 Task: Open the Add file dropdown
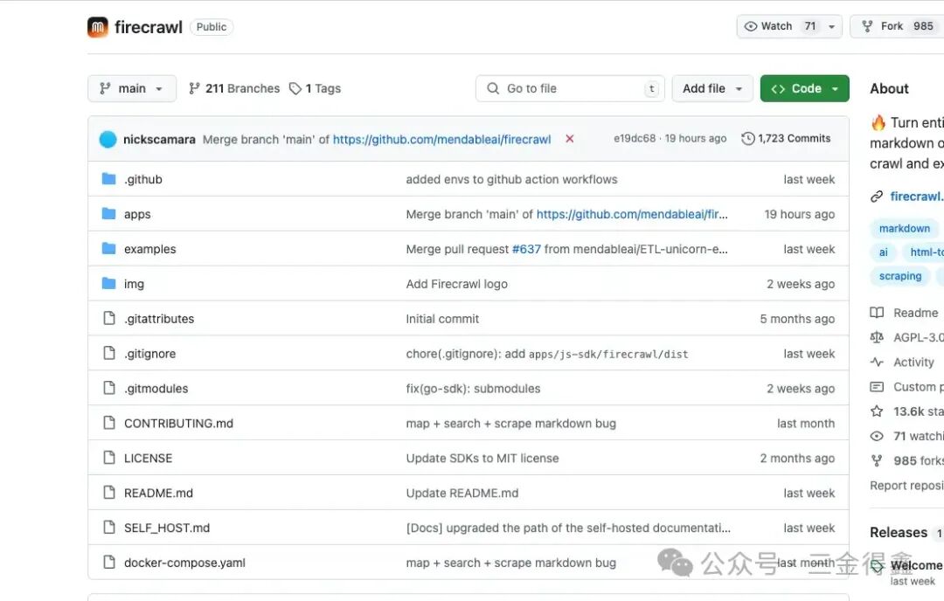tap(712, 88)
